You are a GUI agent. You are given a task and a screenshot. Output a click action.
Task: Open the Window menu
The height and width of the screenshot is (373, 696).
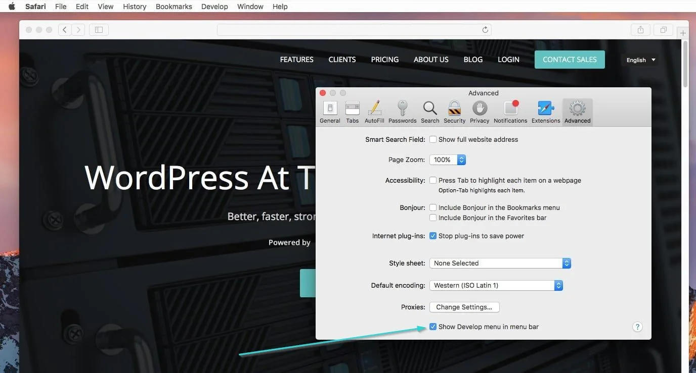tap(250, 7)
